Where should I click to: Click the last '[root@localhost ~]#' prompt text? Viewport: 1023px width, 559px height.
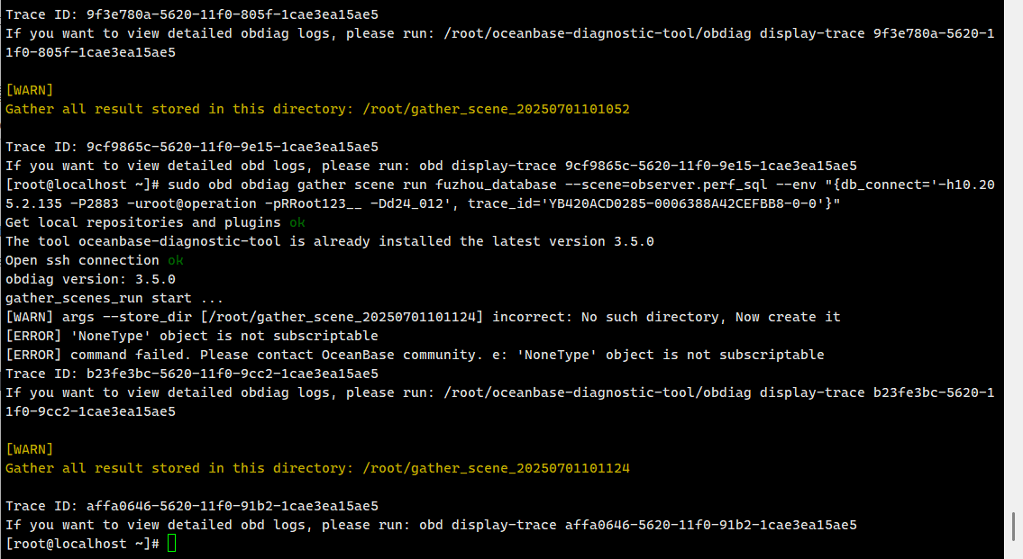[x=82, y=544]
